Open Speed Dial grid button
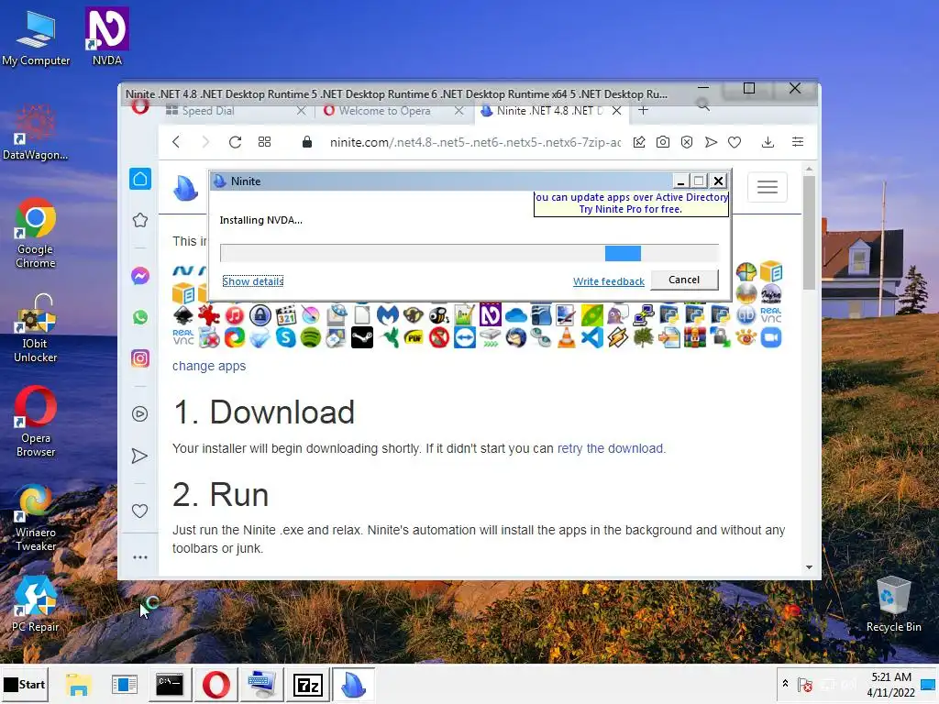939x704 pixels. [264, 142]
